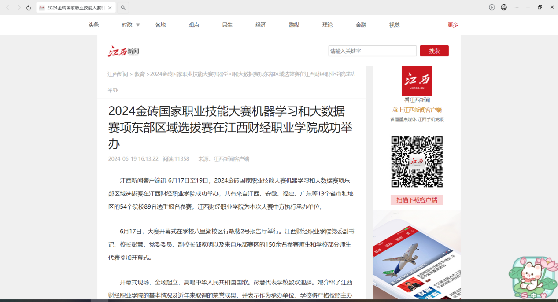This screenshot has width=558, height=302.
Task: Click the browser reload icon
Action: coord(29,7)
